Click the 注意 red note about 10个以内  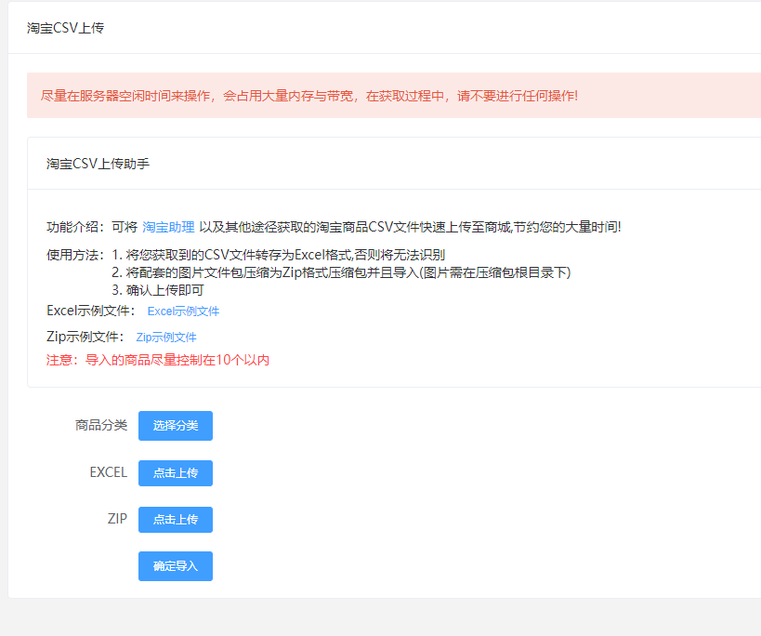click(x=158, y=360)
